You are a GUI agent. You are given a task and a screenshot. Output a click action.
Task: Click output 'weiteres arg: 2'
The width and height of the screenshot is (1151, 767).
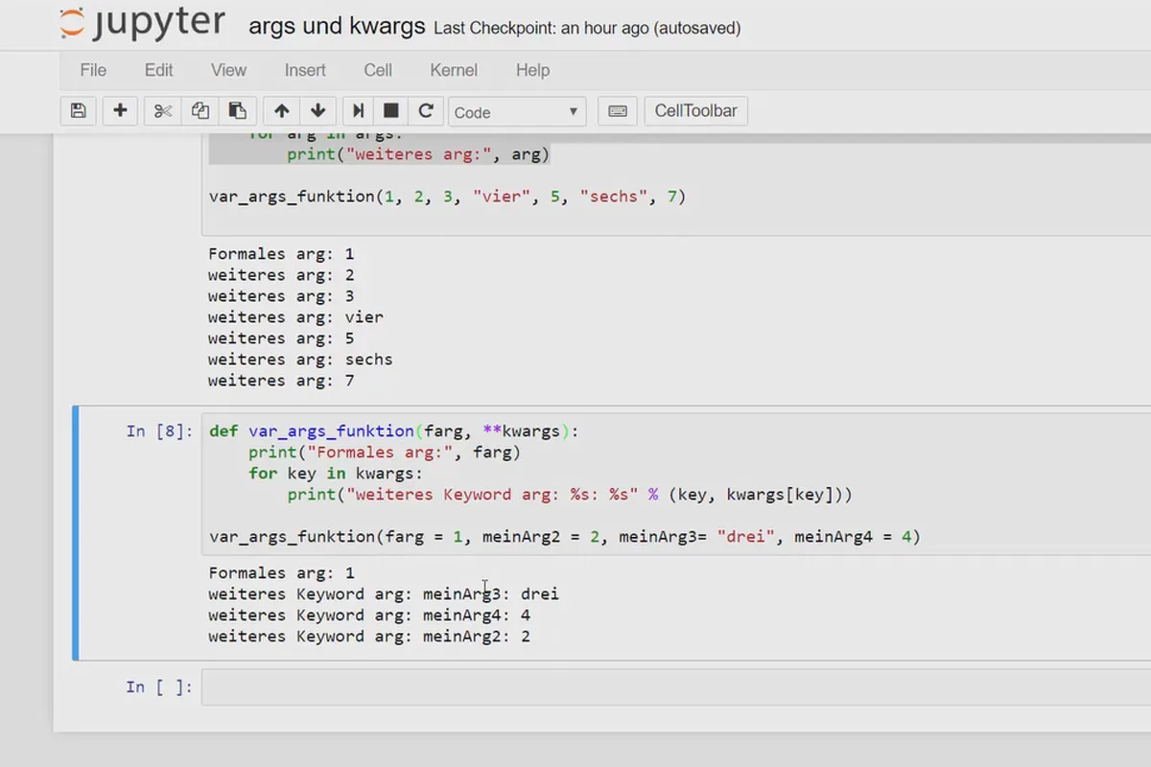pos(281,275)
